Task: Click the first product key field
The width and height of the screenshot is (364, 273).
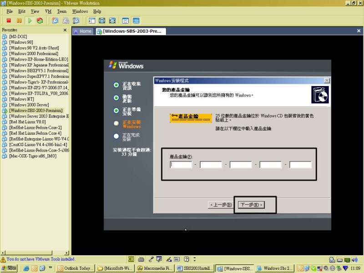Action: [181, 165]
